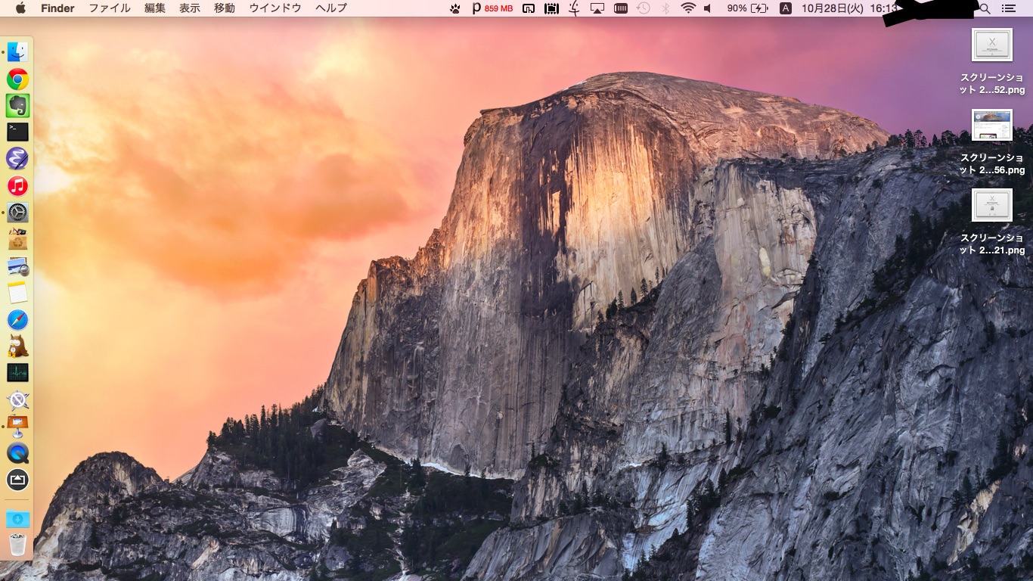The height and width of the screenshot is (581, 1033).
Task: Launch Terminal from the Dock
Action: coord(17,132)
